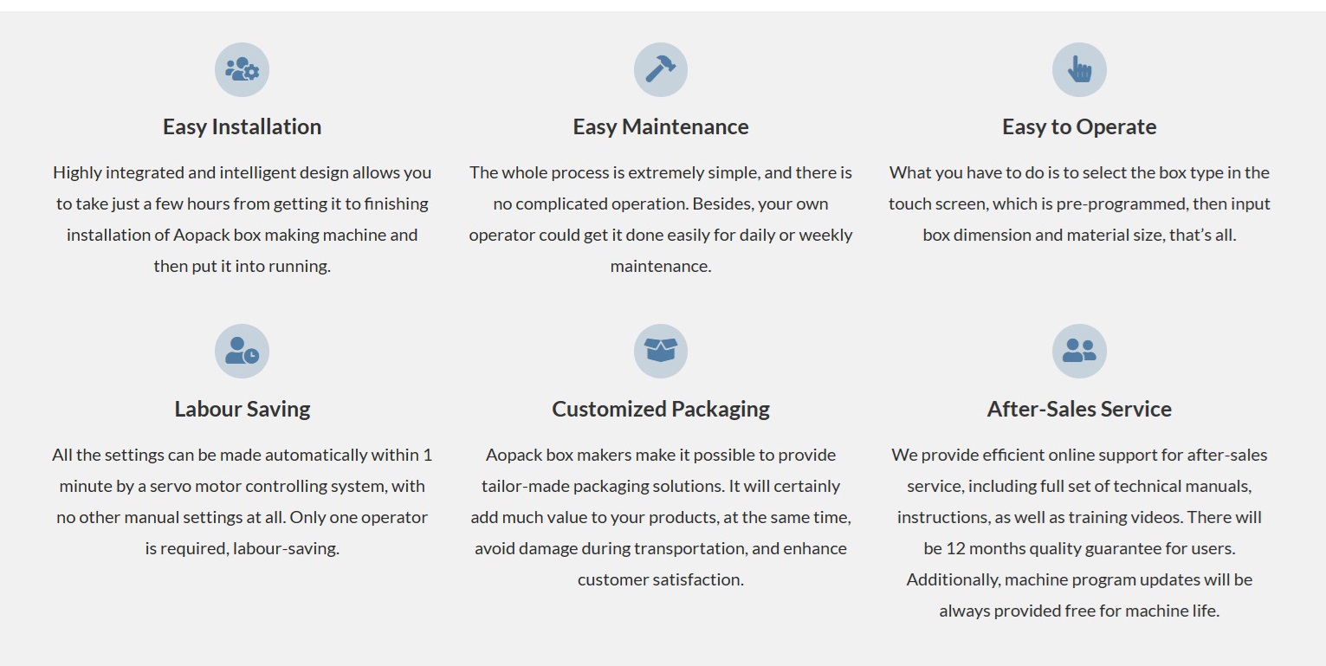Click the Labour Saving user-clock icon
1326x666 pixels.
[x=242, y=351]
